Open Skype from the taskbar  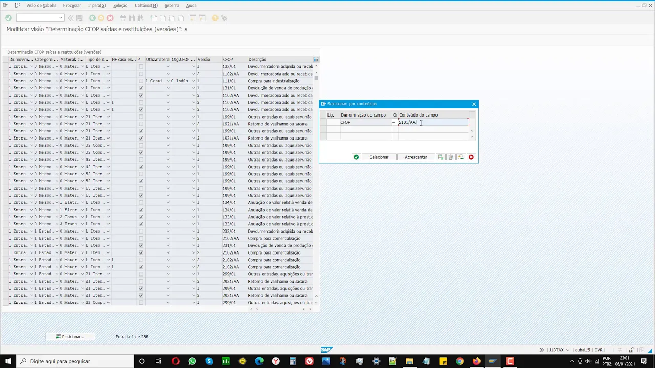click(209, 361)
